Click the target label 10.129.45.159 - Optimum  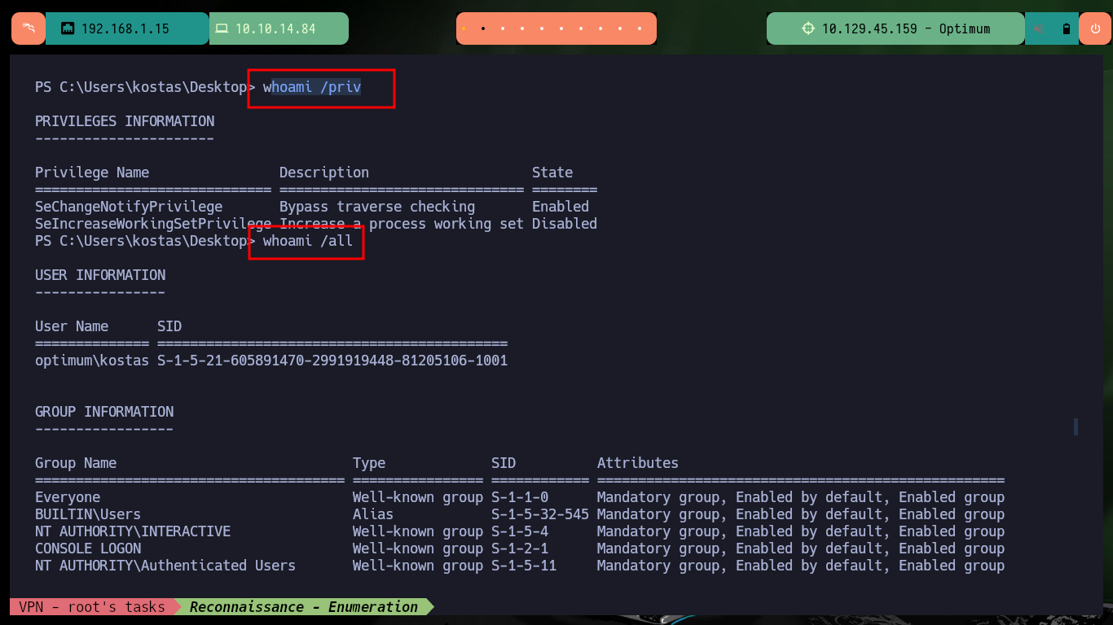coord(905,28)
